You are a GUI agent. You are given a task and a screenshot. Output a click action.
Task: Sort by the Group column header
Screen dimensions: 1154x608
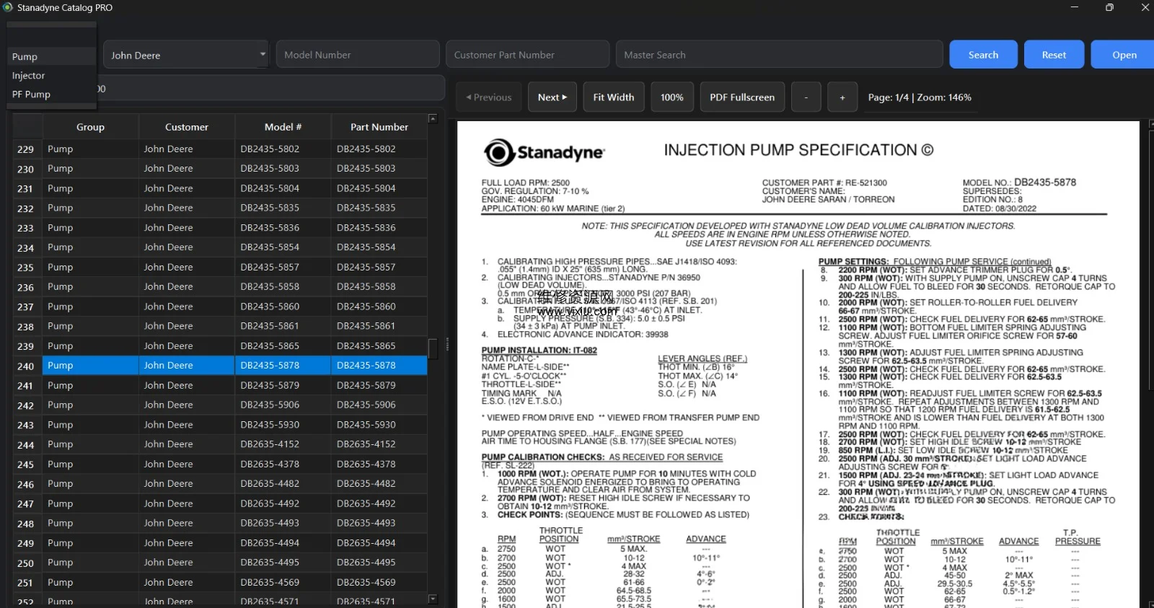click(x=90, y=127)
